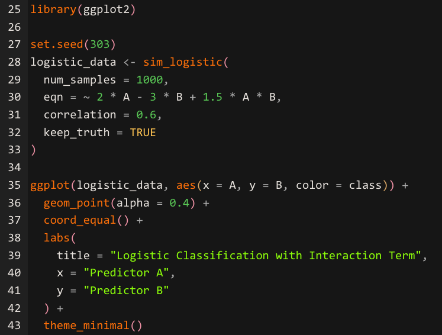Click the "Predictor A" string
The image size is (442, 335).
pyautogui.click(x=126, y=273)
